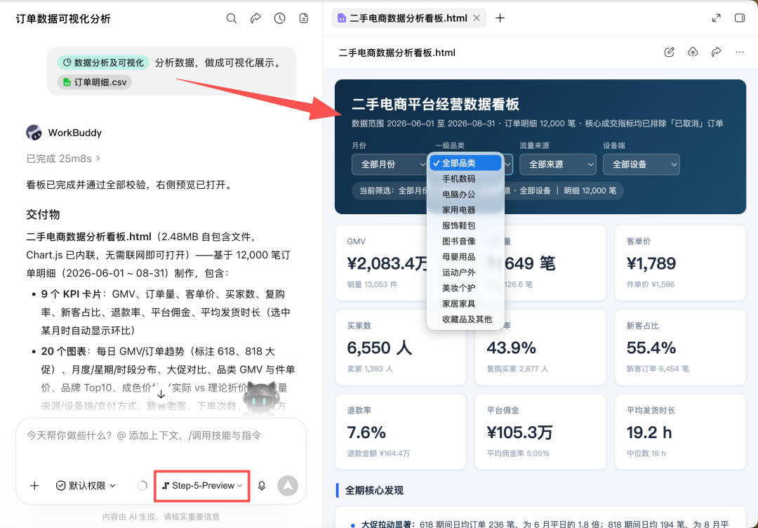Select 电脑办公 category option
Viewport: 758px width, 528px height.
[x=465, y=194]
